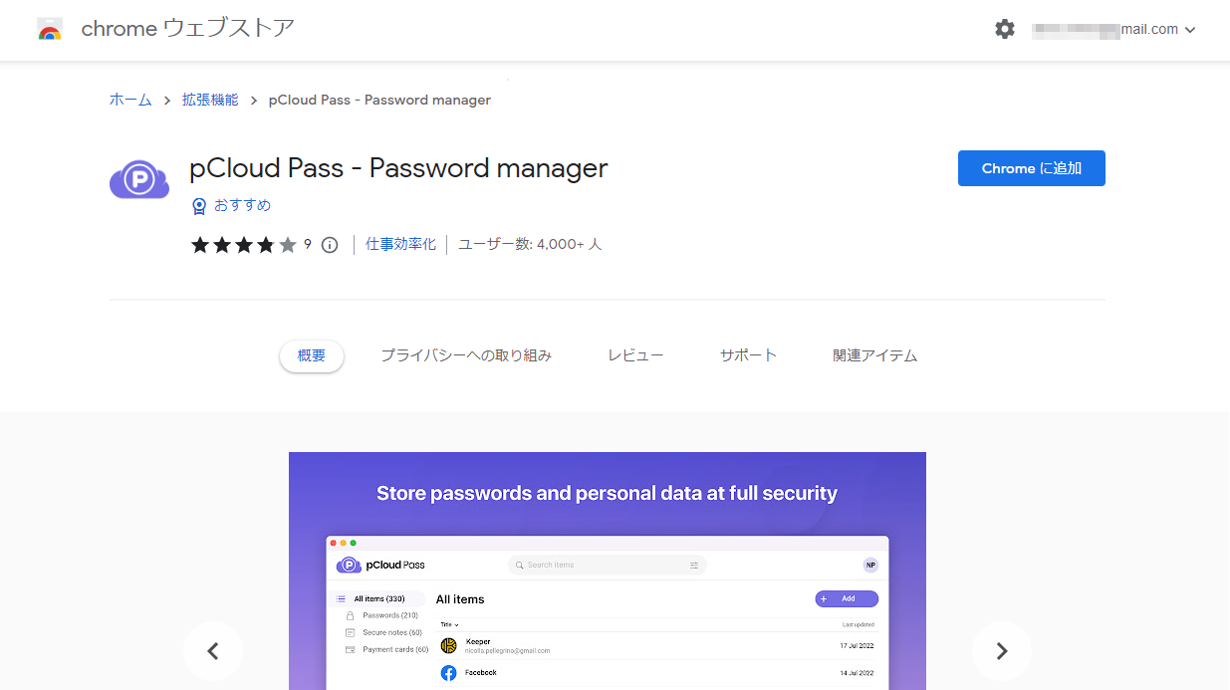Open the ホーム breadcrumb link
The image size is (1230, 690).
(130, 100)
